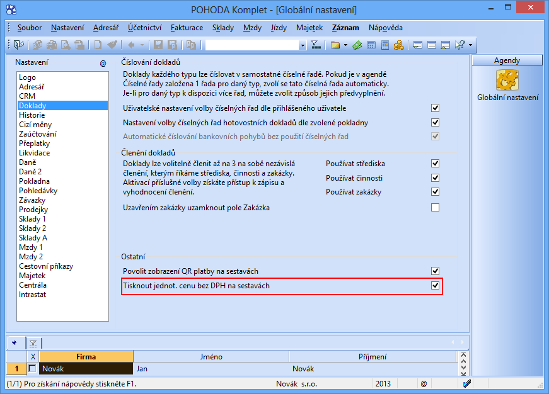Open the Záznam menu
Image resolution: width=549 pixels, height=394 pixels.
(345, 28)
